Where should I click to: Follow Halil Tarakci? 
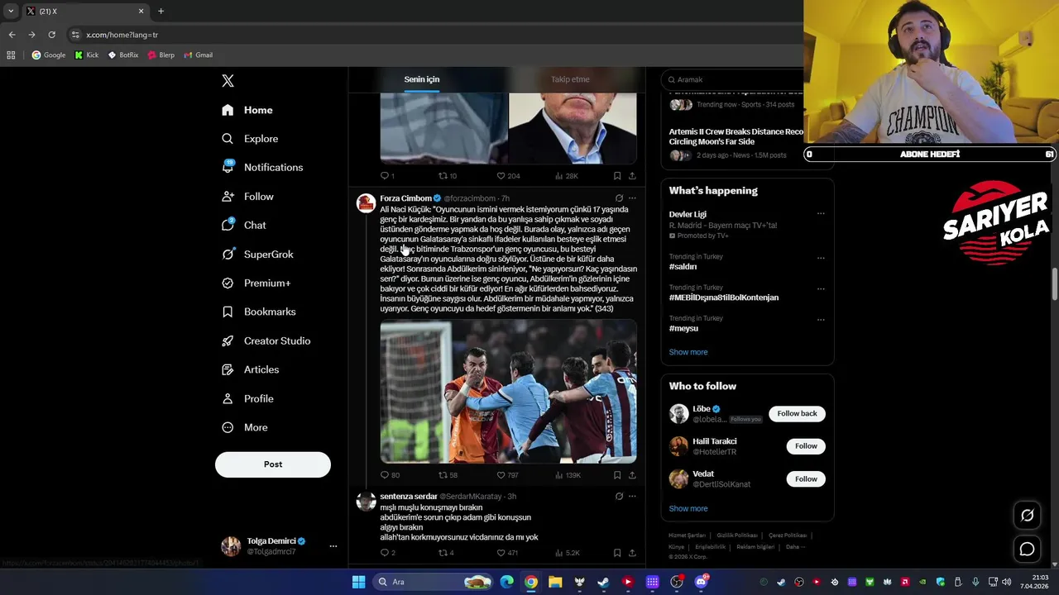806,446
